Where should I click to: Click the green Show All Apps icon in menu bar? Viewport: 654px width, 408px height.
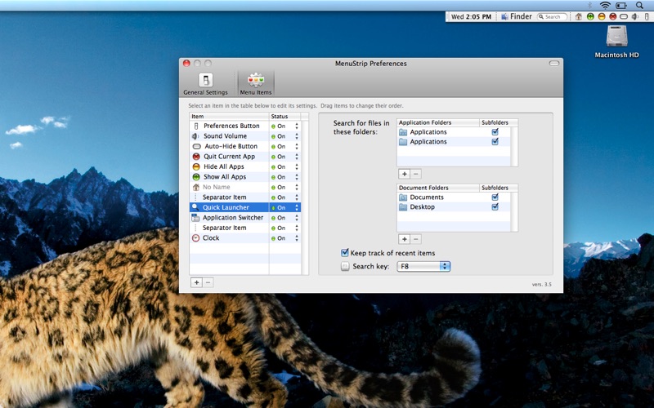click(590, 16)
